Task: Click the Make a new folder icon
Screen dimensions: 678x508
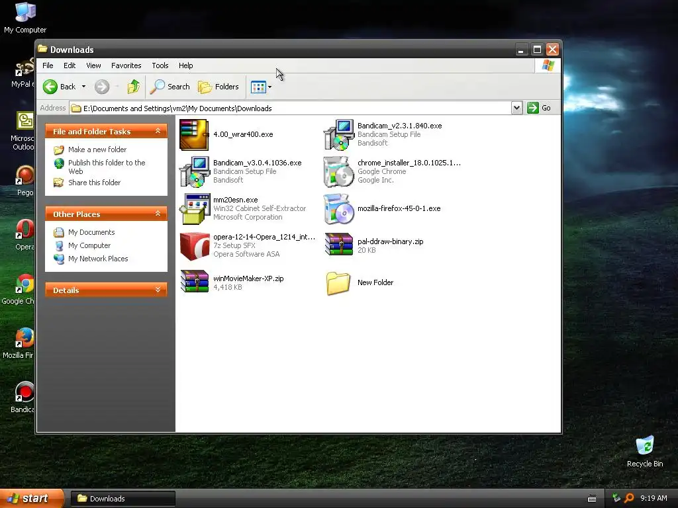Action: coord(59,150)
